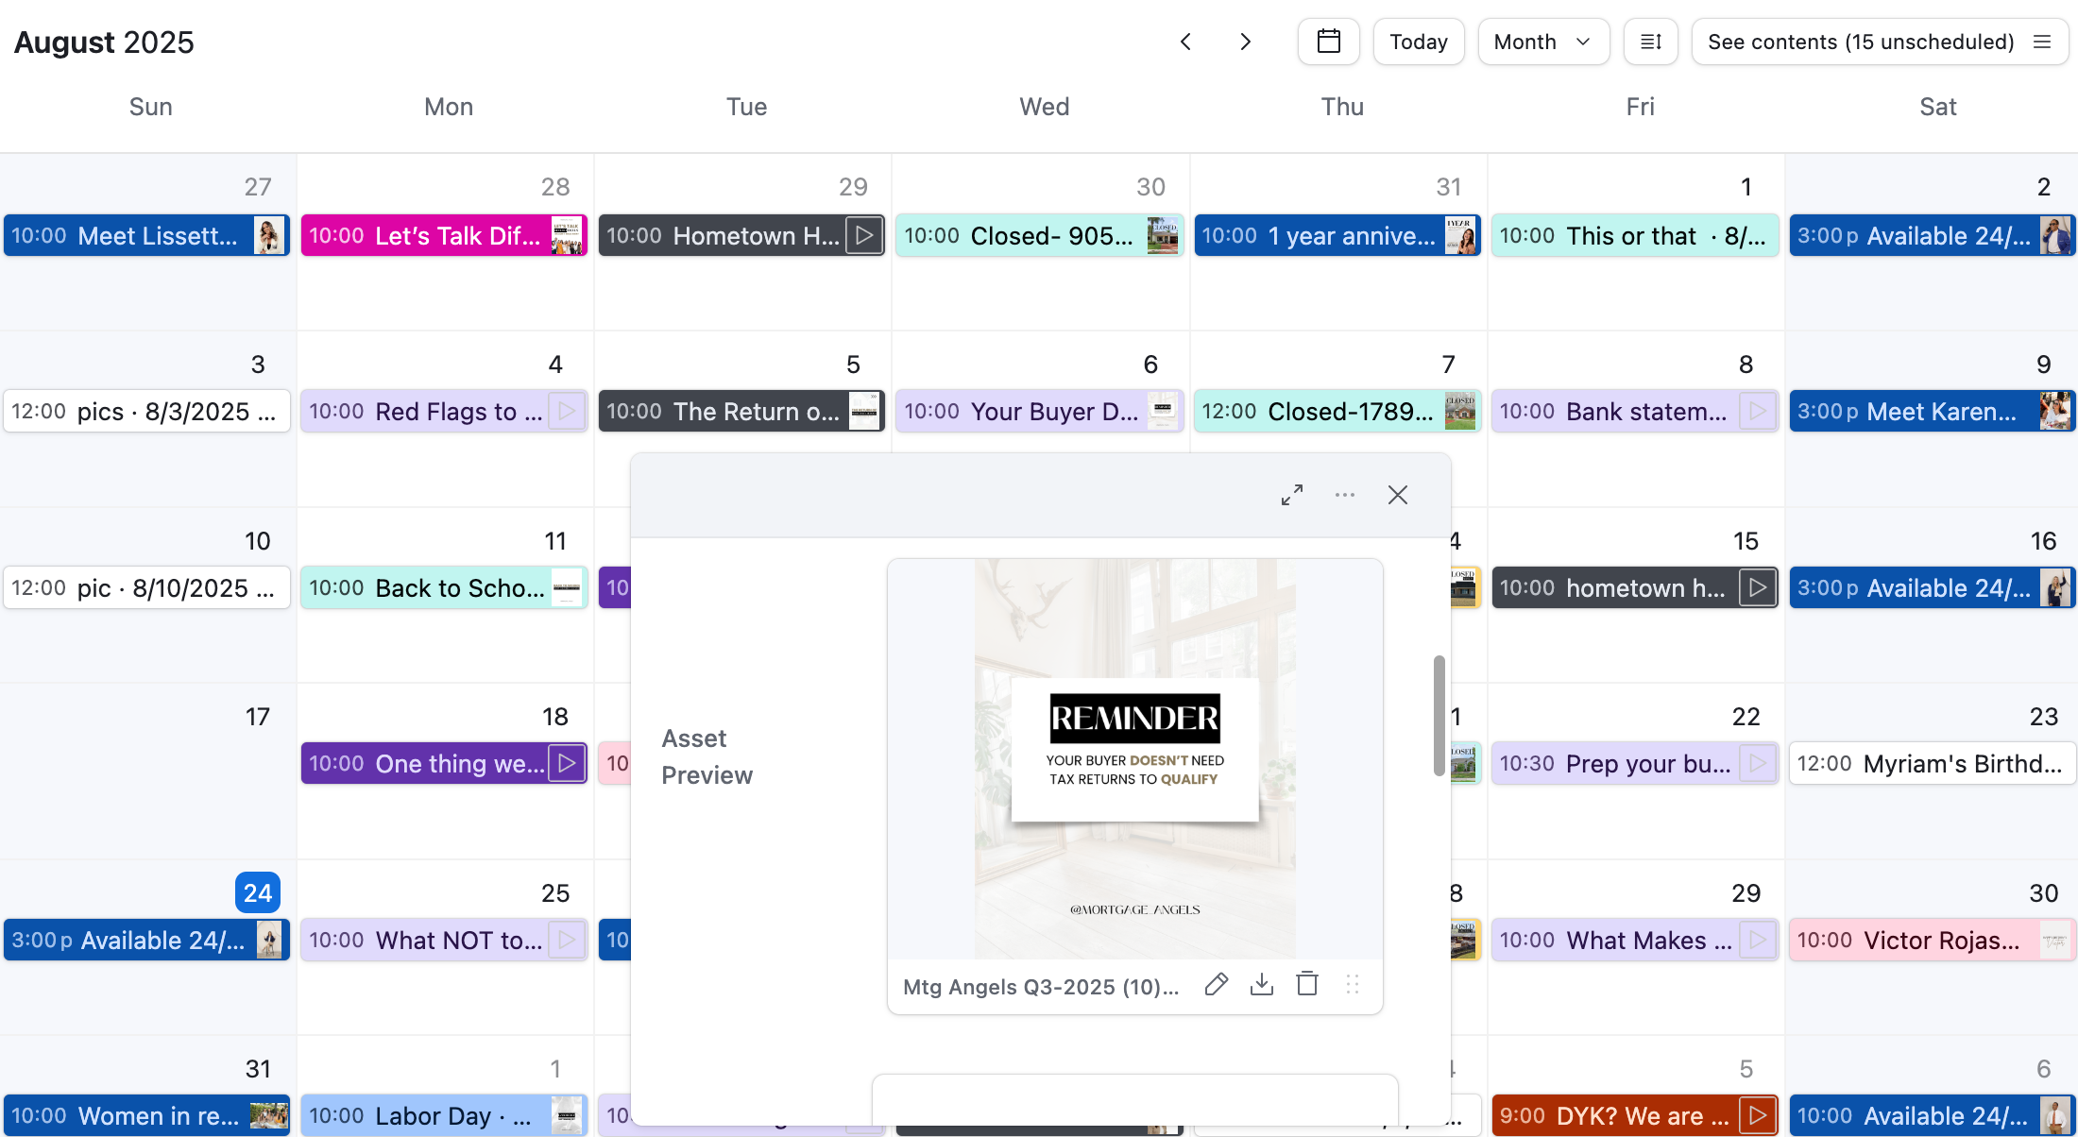Edit the Mtg Angels asset with pencil icon
The image size is (2078, 1137).
click(1217, 985)
